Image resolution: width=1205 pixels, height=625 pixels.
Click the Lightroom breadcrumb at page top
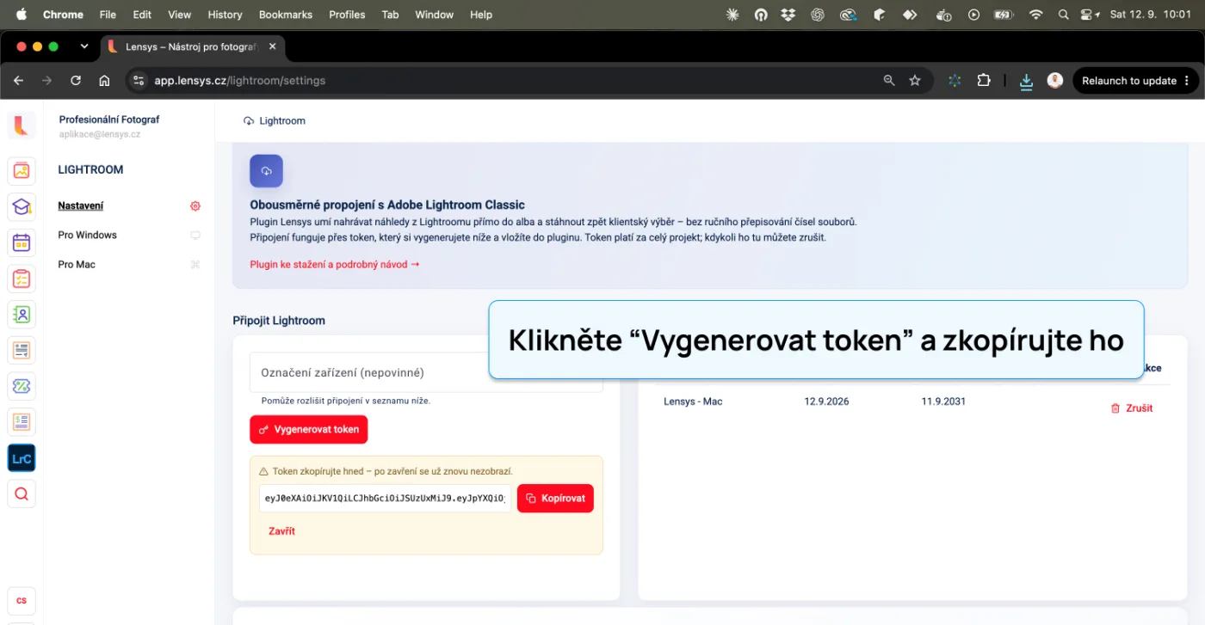point(275,121)
